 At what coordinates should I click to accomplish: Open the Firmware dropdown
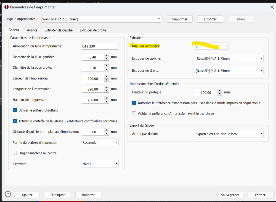[x=100, y=164]
